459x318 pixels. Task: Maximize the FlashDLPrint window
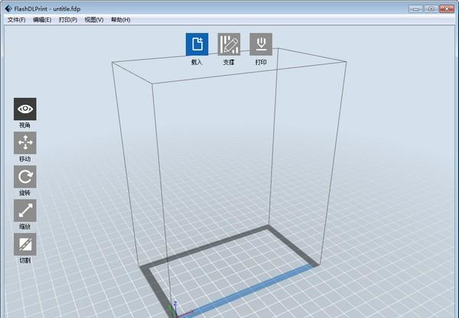pyautogui.click(x=431, y=8)
